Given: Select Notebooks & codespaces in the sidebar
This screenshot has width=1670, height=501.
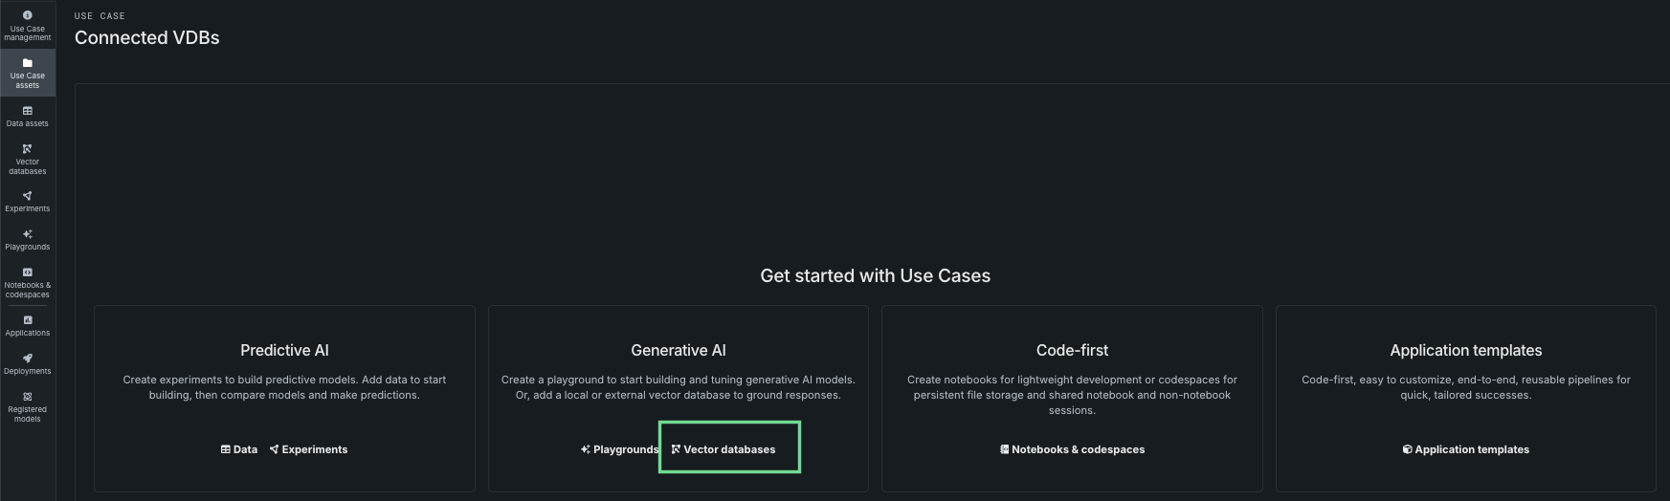Looking at the screenshot, I should tap(27, 282).
